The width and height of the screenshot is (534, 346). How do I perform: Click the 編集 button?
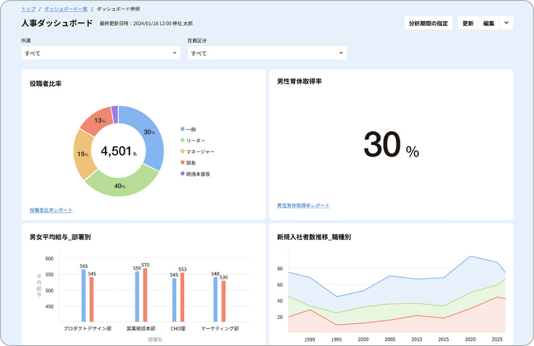pos(489,23)
